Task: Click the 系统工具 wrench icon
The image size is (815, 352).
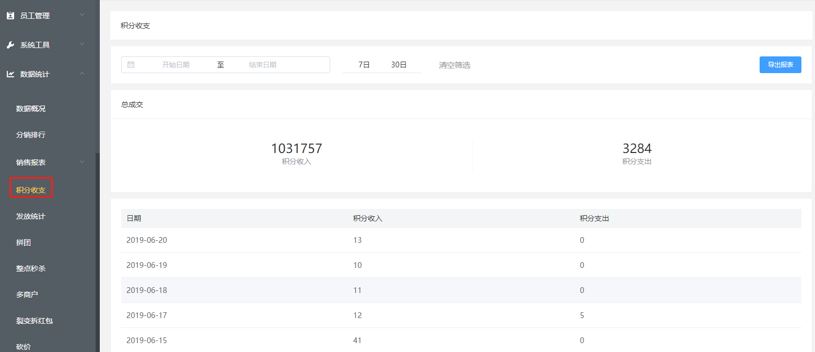Action: (10, 45)
